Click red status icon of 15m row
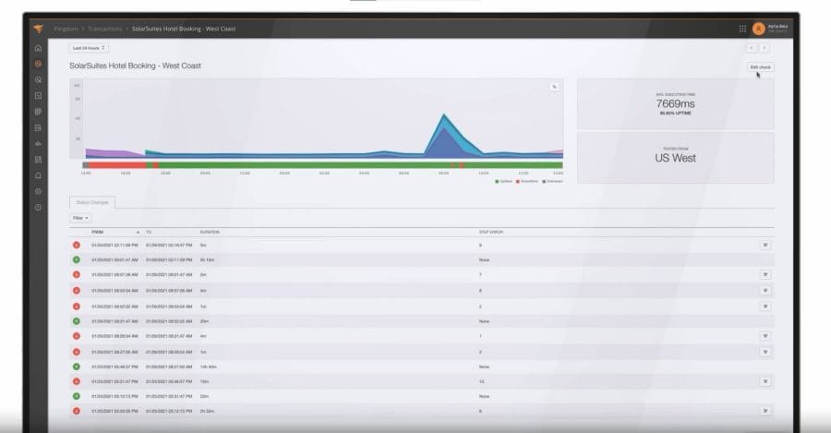The image size is (831, 433). 77,381
